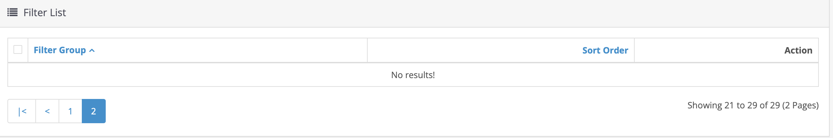
Task: Click the Action column header
Action: tap(798, 50)
